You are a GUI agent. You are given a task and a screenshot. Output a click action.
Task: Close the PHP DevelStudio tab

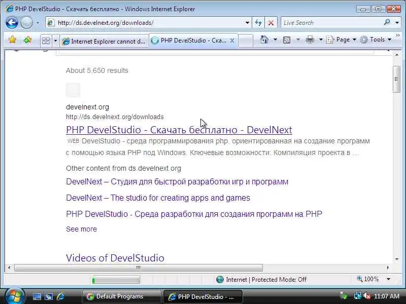coord(232,41)
